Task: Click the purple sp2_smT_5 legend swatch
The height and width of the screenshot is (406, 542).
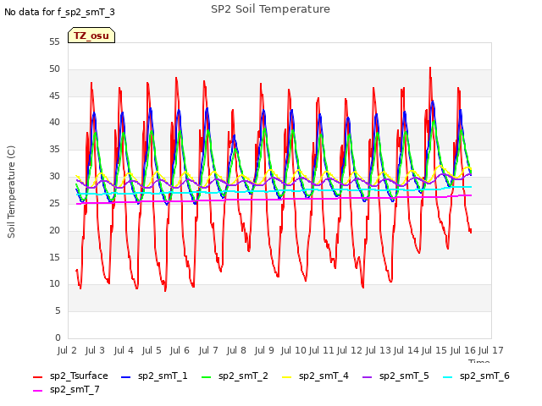Action: (367, 377)
